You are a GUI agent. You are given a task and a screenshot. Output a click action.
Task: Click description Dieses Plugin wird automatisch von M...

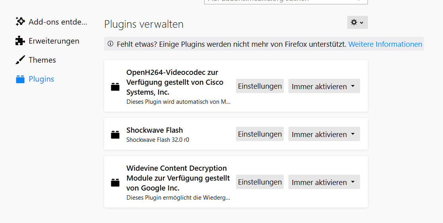pos(178,102)
